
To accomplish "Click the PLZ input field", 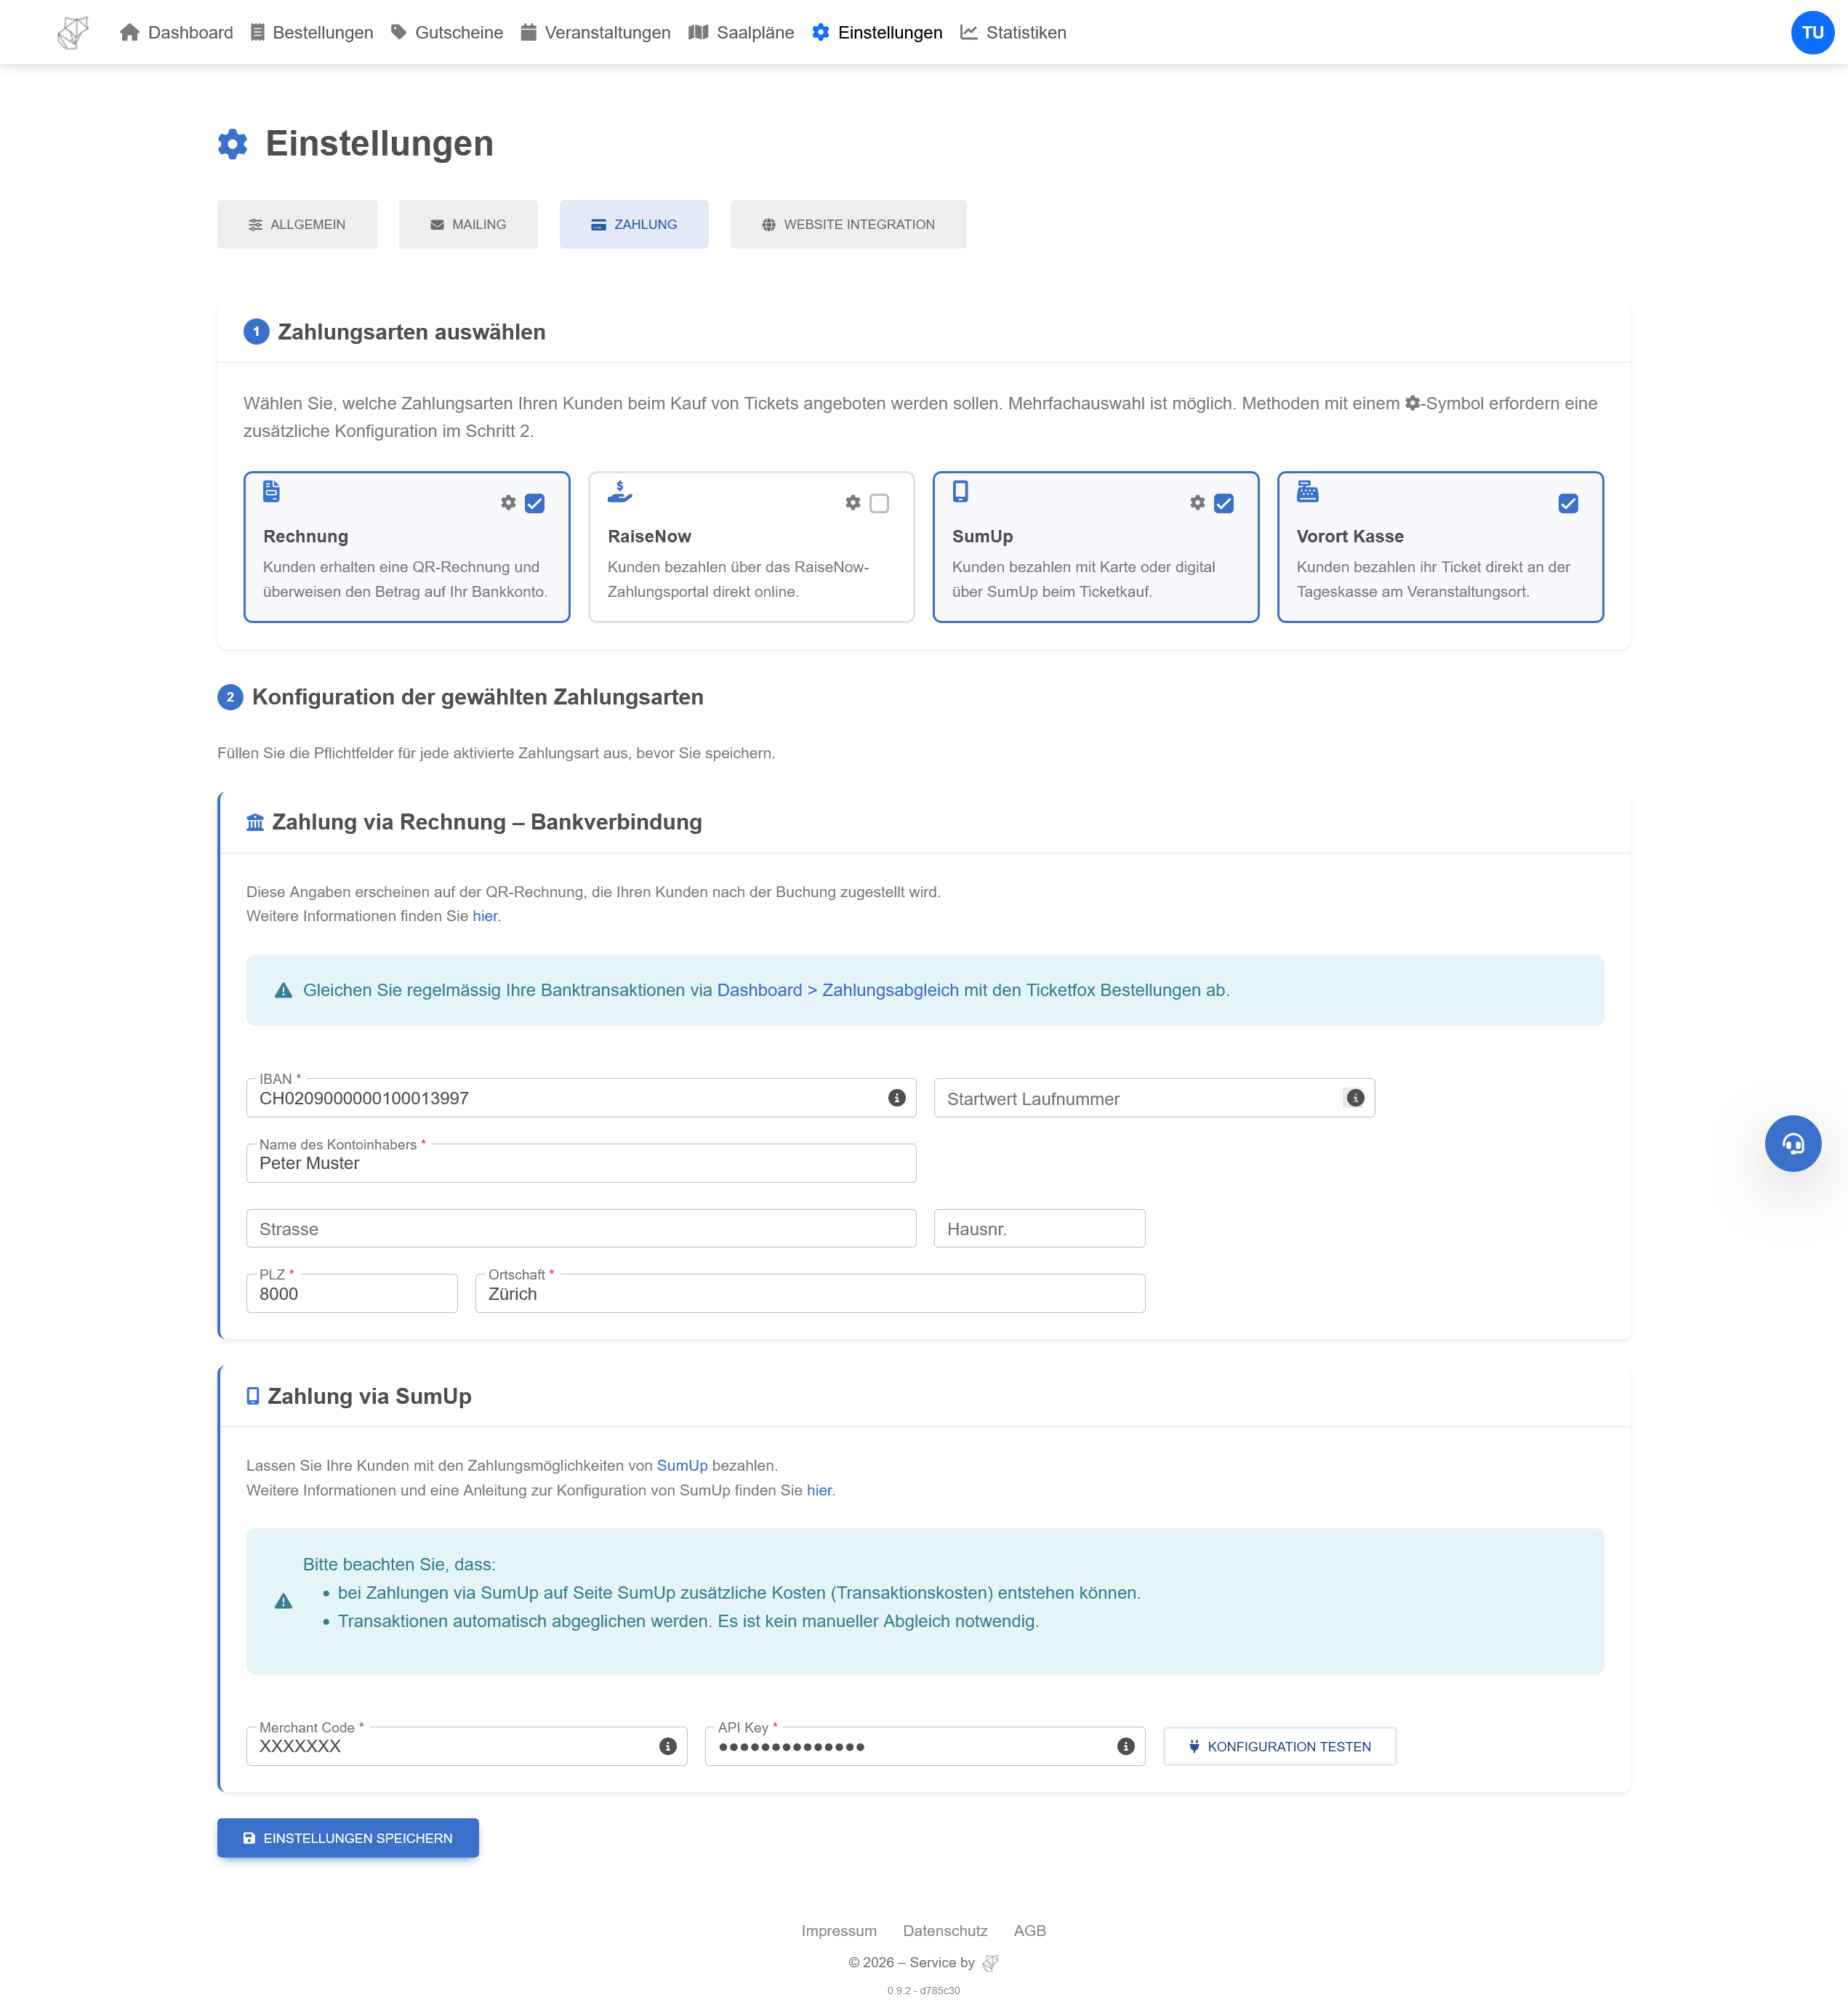I will click(x=352, y=1293).
